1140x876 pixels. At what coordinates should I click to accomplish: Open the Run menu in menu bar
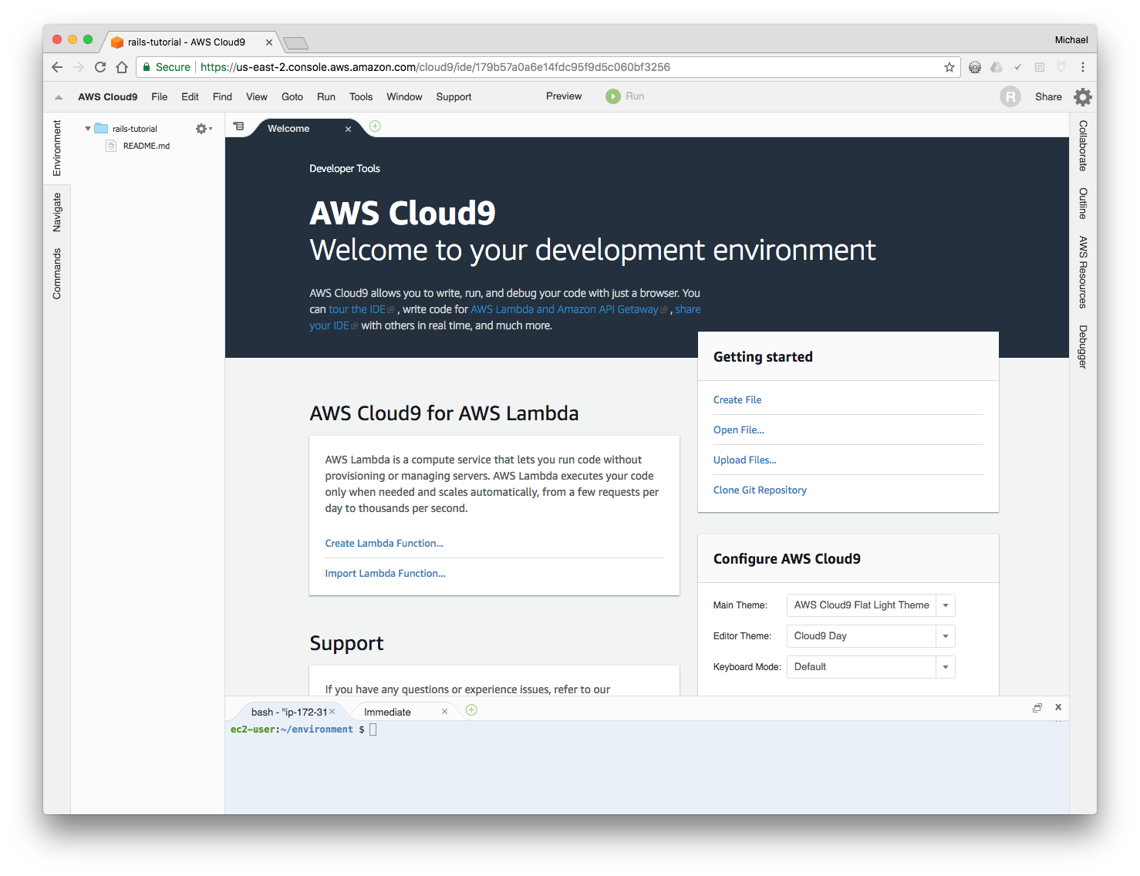pyautogui.click(x=326, y=97)
